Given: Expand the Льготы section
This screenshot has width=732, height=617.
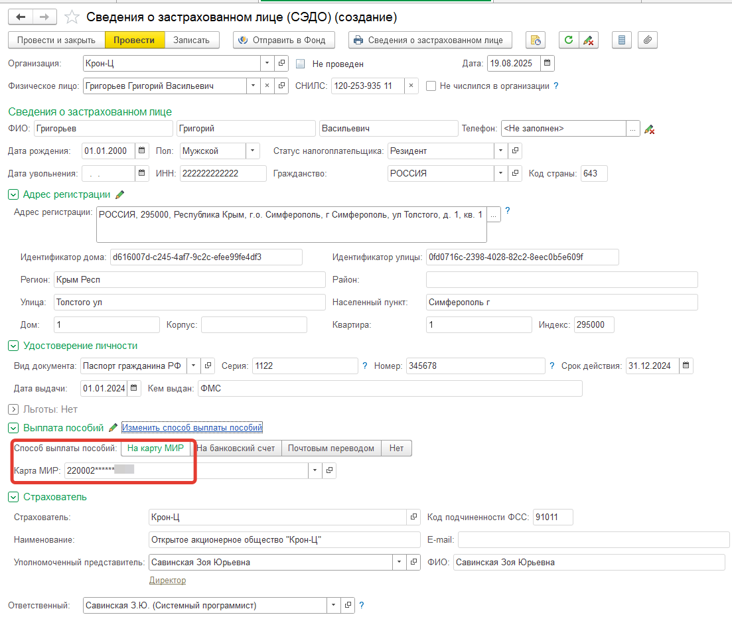Looking at the screenshot, I should (13, 409).
